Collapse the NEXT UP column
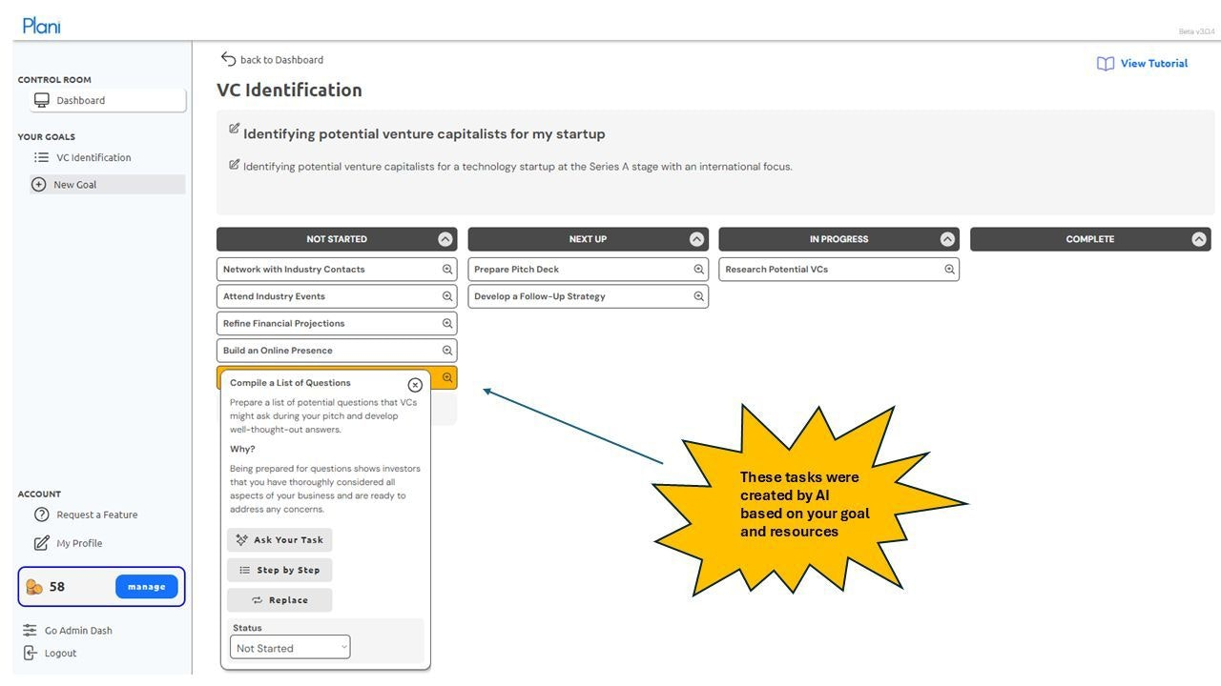The width and height of the screenshot is (1221, 686). tap(696, 239)
